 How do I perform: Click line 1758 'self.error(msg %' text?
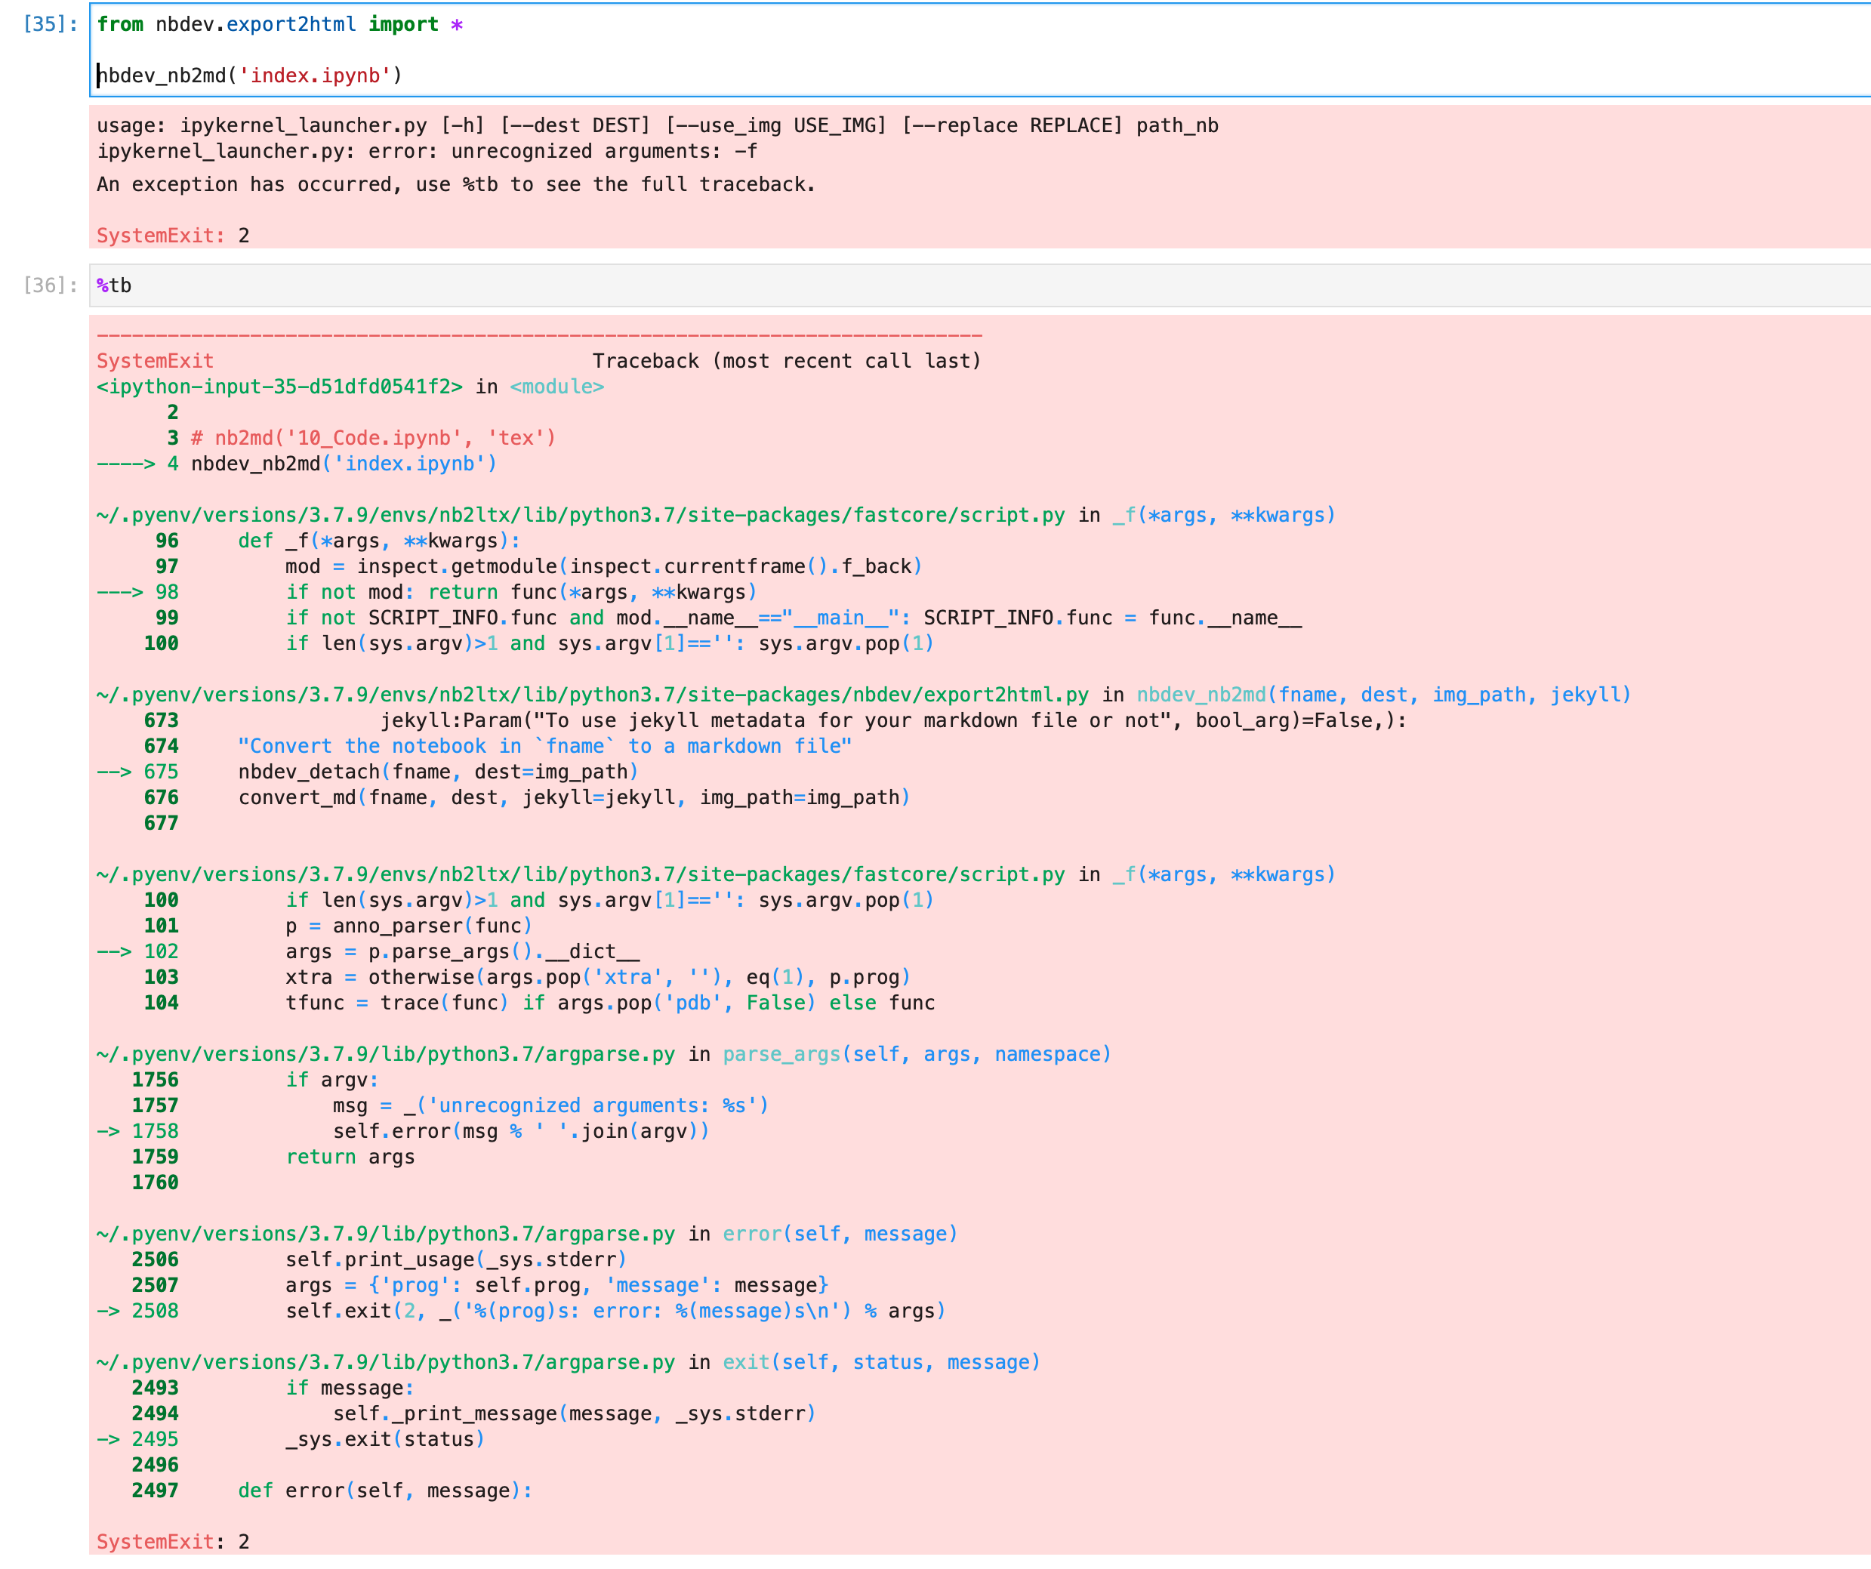[521, 1133]
